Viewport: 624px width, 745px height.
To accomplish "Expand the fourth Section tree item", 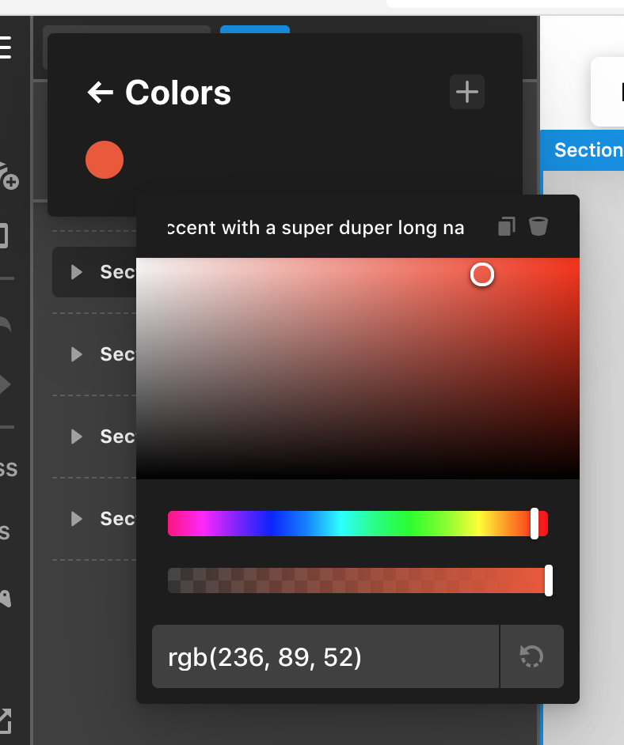I will (x=77, y=519).
